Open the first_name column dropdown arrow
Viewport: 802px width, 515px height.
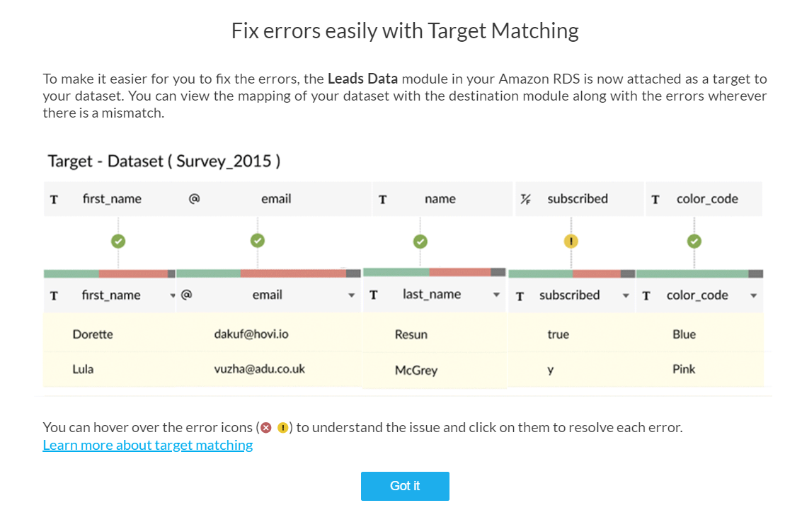(173, 296)
